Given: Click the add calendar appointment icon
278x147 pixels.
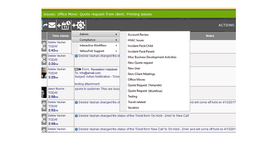Looking at the screenshot, I should pyautogui.click(x=64, y=25).
